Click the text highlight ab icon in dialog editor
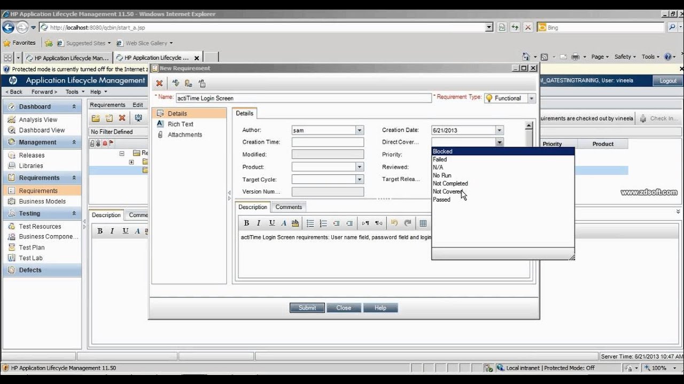684x384 pixels. point(295,223)
